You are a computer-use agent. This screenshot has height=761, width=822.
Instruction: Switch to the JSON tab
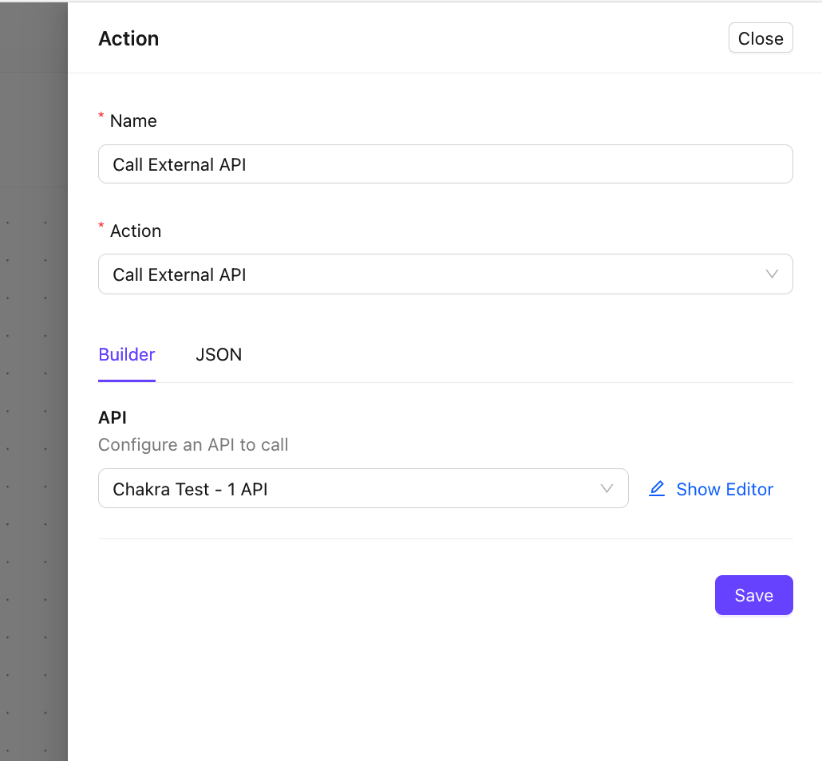coord(219,355)
